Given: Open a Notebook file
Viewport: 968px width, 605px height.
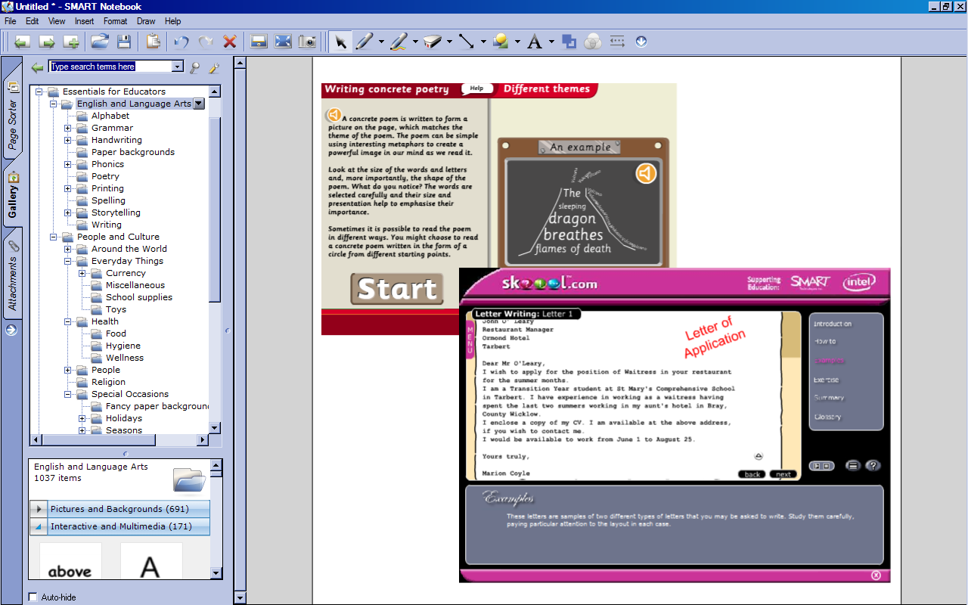Looking at the screenshot, I should click(101, 42).
